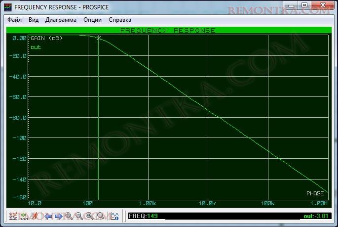
Task: Open the Опции menu
Action: [92, 20]
